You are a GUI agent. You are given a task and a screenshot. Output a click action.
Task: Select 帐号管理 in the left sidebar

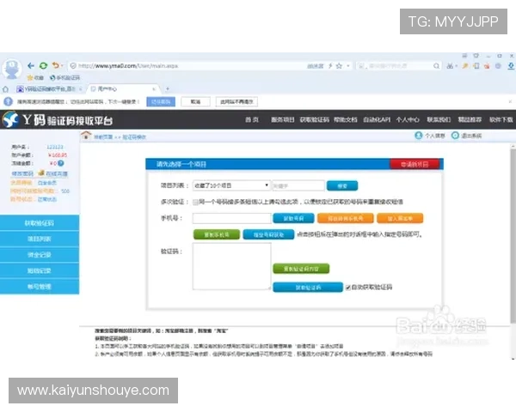coord(40,286)
